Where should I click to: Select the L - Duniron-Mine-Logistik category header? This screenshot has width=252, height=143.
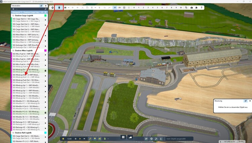24,50
